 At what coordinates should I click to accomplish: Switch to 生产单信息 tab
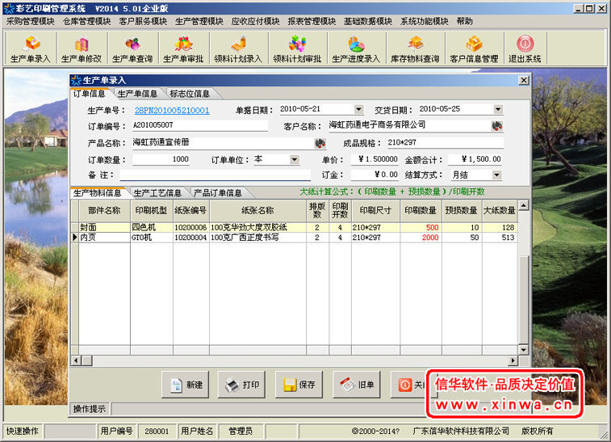point(137,94)
